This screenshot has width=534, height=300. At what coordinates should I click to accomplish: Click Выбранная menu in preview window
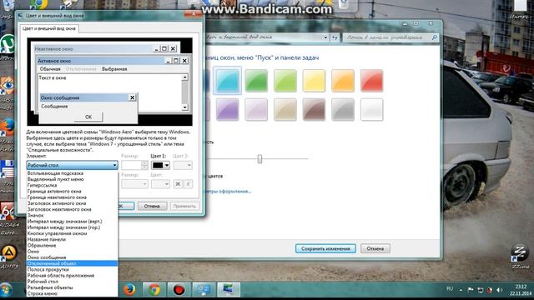114,68
